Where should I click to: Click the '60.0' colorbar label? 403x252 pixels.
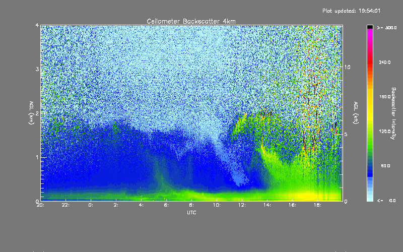coord(385,166)
